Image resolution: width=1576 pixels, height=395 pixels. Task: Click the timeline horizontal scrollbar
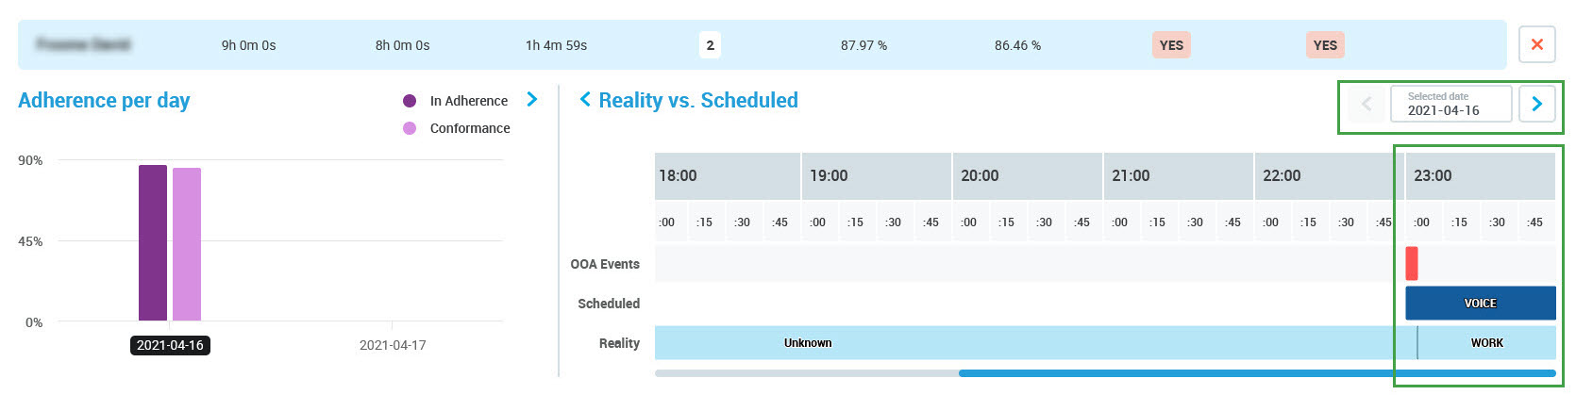coord(1256,373)
